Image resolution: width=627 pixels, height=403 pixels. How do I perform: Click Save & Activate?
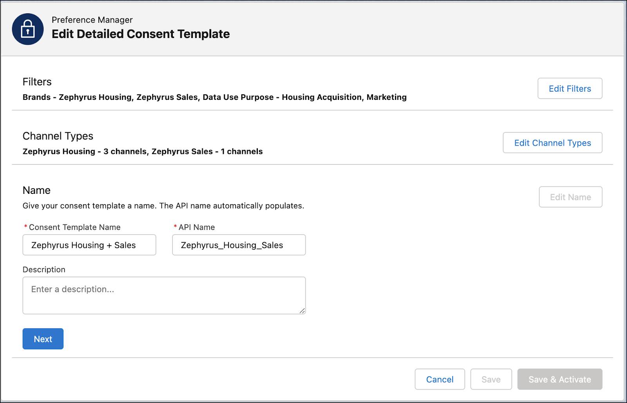(x=560, y=380)
